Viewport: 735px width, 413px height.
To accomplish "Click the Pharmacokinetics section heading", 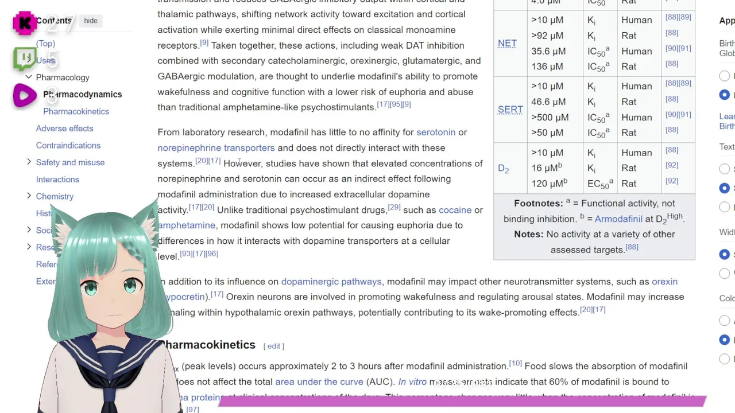I will click(x=207, y=345).
